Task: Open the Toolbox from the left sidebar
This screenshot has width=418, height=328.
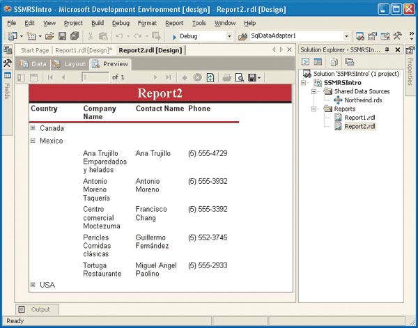Action: coord(7,63)
